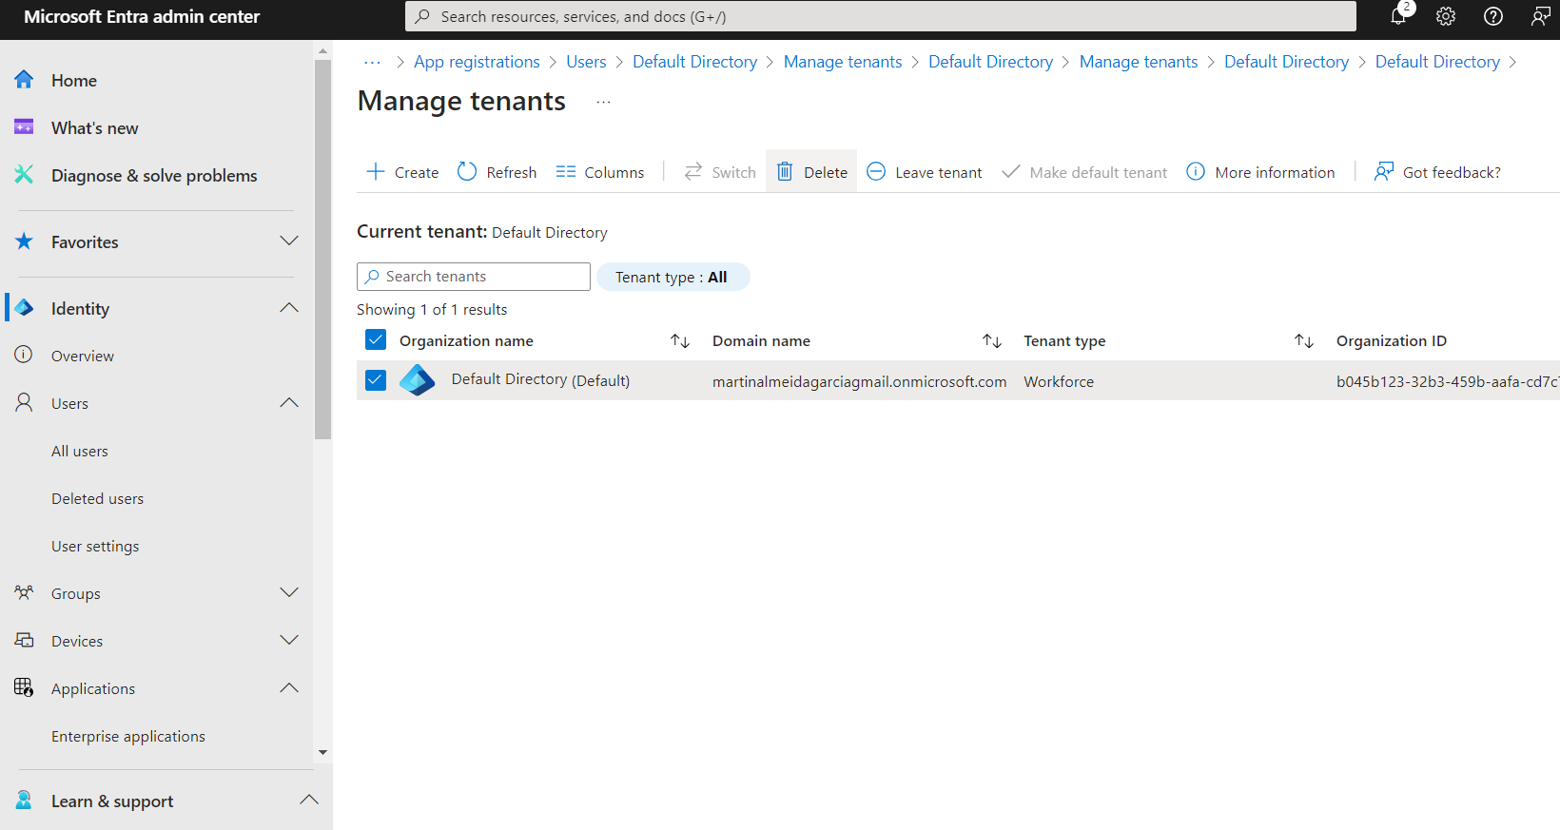
Task: Click the Devices icon in sidebar
Action: [24, 640]
